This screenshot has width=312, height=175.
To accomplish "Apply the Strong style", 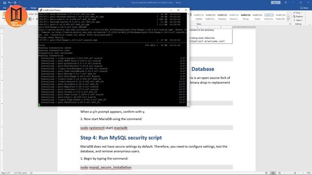I will click(246, 17).
